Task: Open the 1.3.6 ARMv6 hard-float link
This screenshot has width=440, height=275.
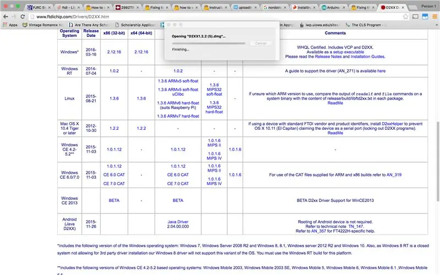Action: pyautogui.click(x=178, y=103)
